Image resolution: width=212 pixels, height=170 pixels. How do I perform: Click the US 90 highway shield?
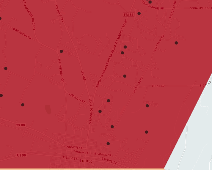click(x=21, y=155)
